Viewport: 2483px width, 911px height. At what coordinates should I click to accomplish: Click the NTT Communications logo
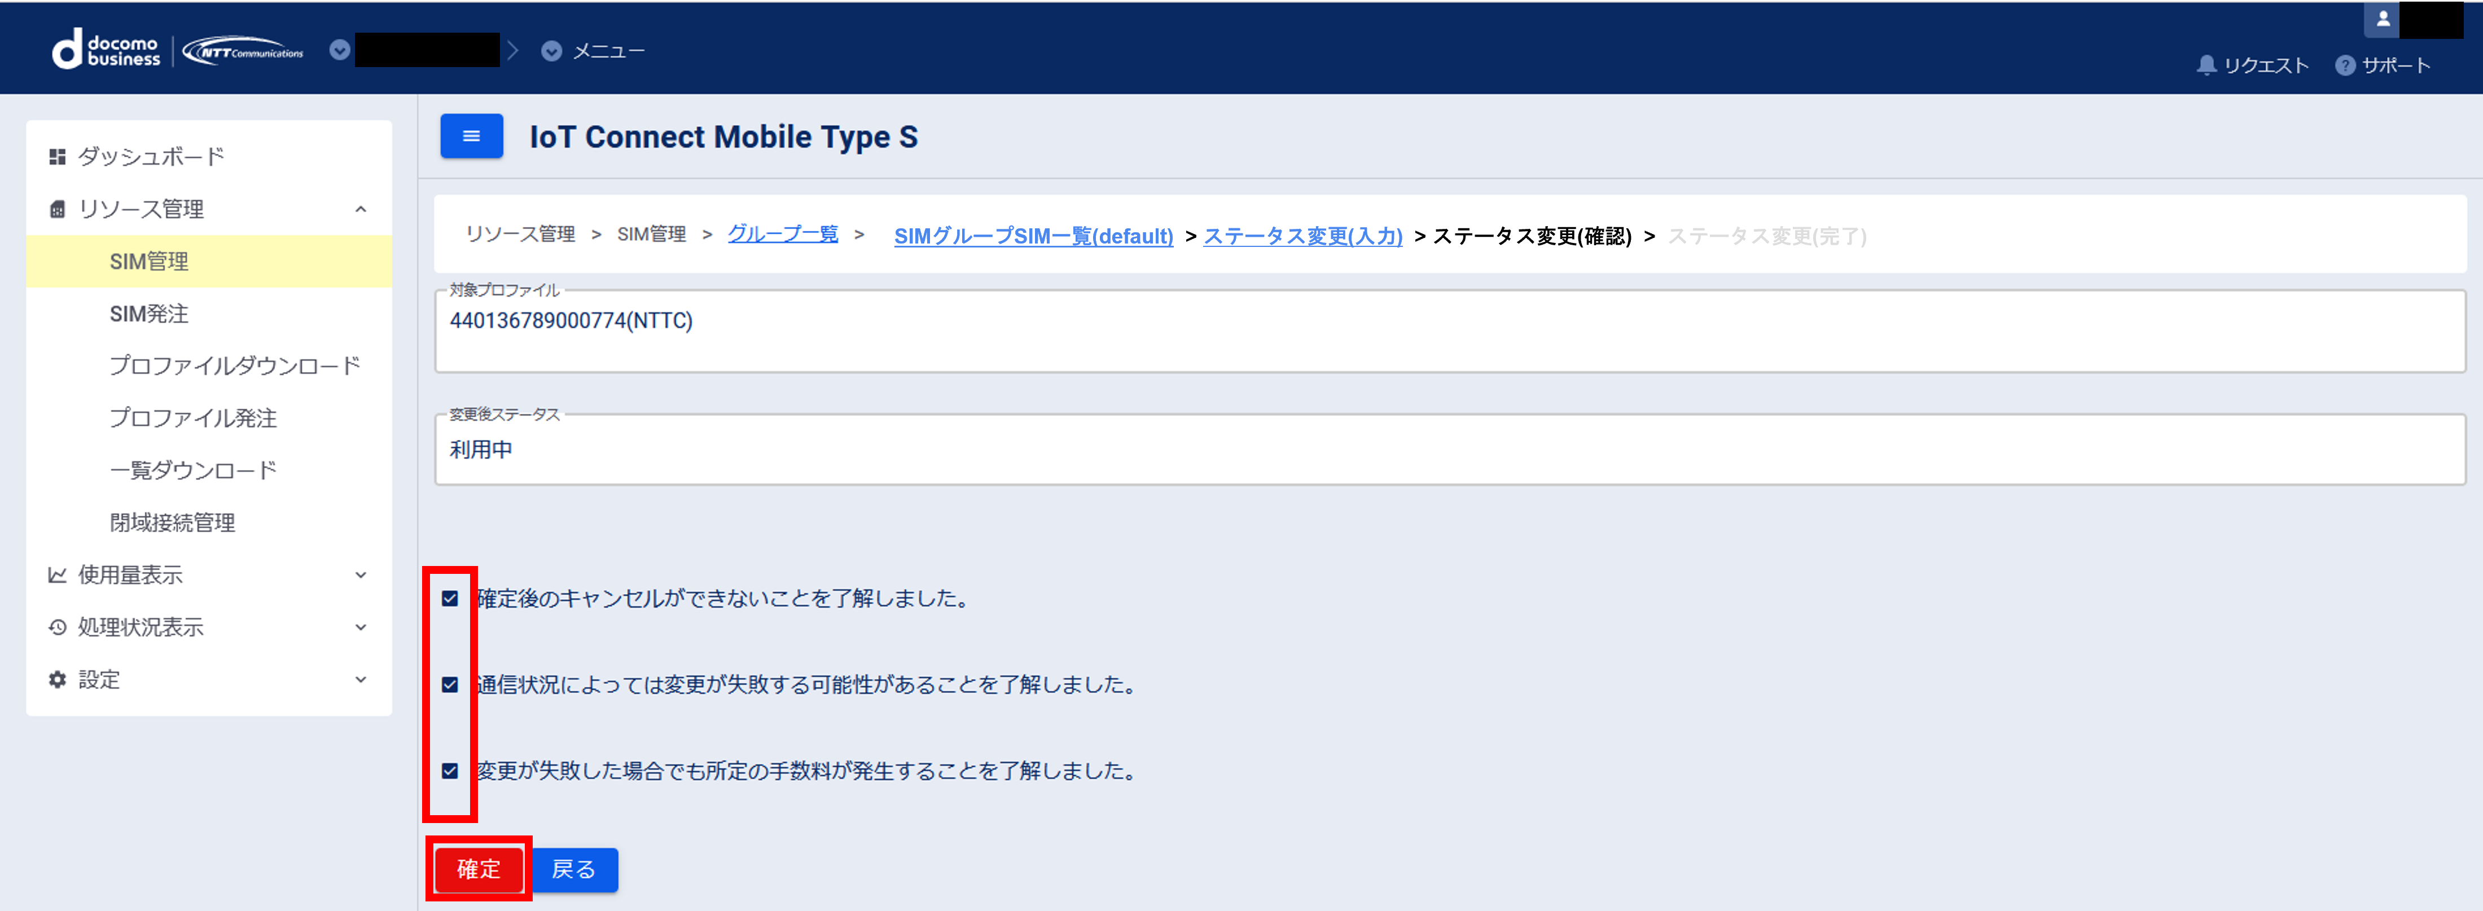tap(244, 51)
